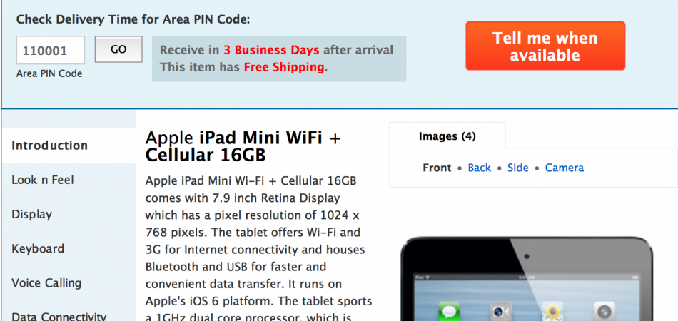Click the iPad Mini product photo
This screenshot has height=321, width=678.
(x=527, y=279)
